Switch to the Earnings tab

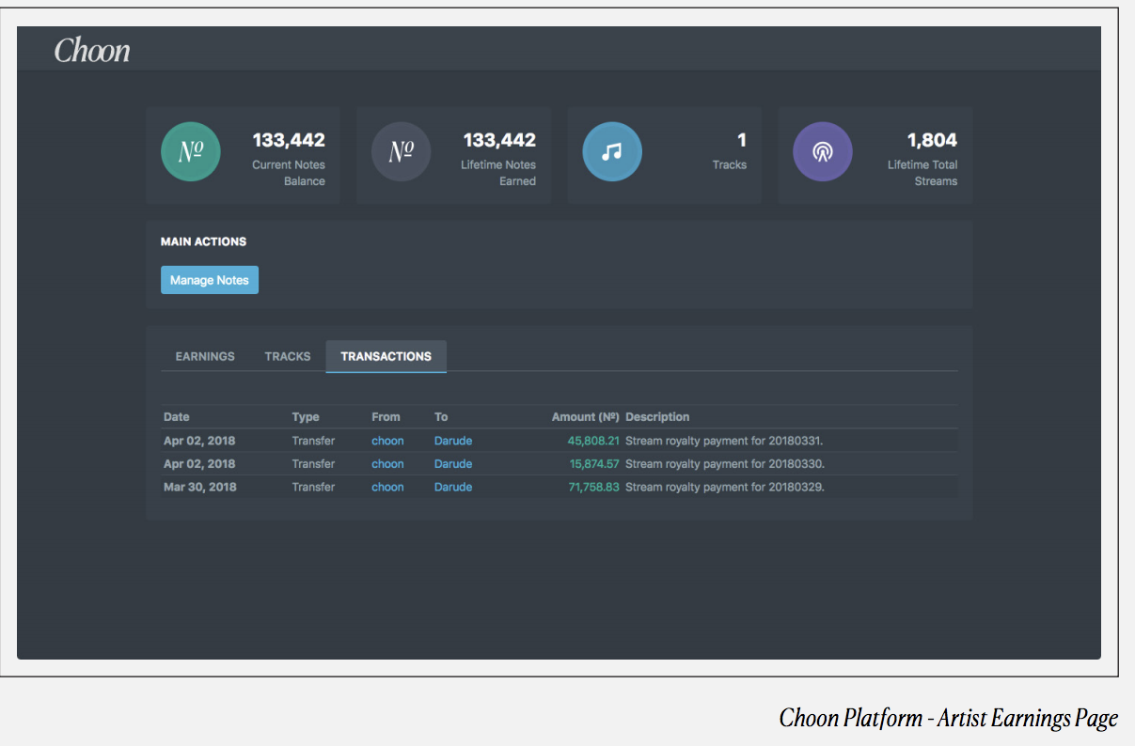(205, 356)
